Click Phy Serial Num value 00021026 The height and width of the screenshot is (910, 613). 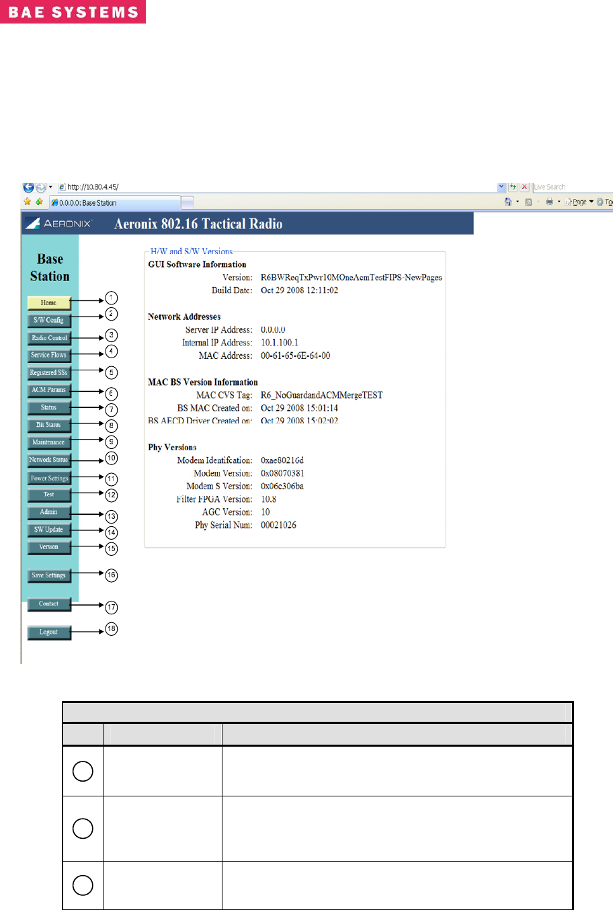[x=278, y=525]
